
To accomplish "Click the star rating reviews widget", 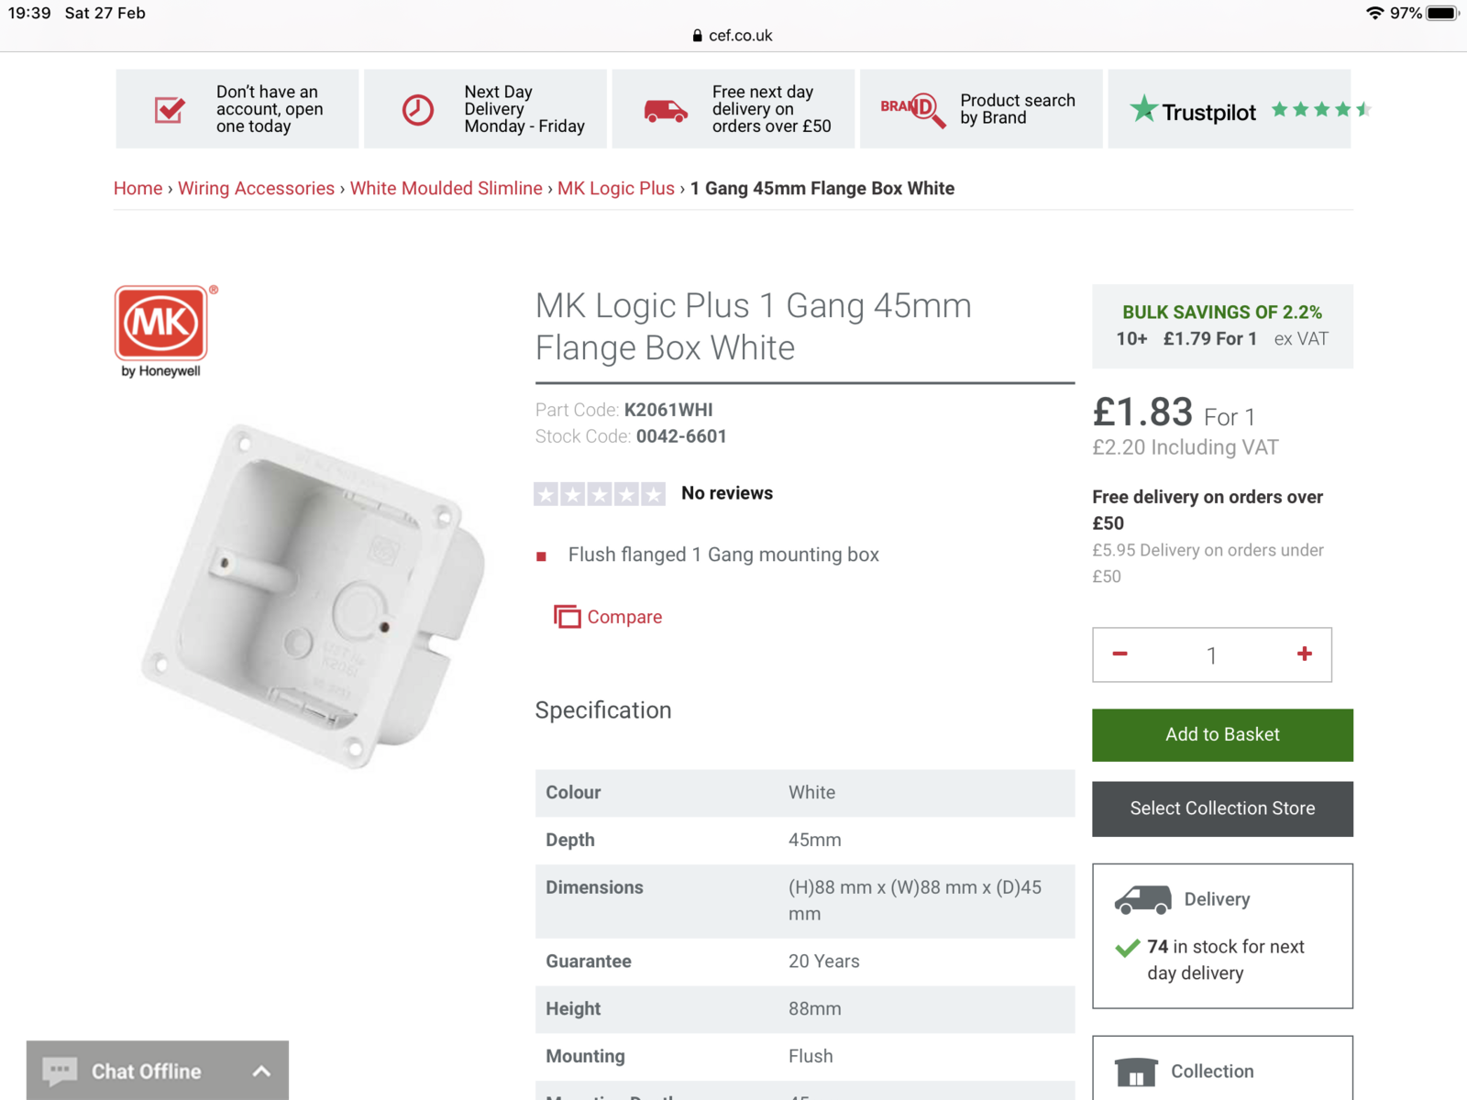I will pos(600,494).
